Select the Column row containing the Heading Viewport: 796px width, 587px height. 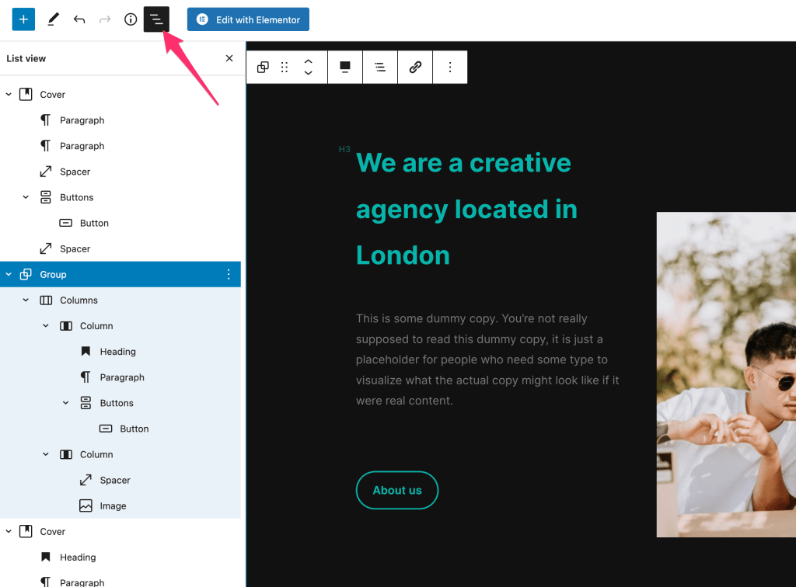tap(120, 326)
